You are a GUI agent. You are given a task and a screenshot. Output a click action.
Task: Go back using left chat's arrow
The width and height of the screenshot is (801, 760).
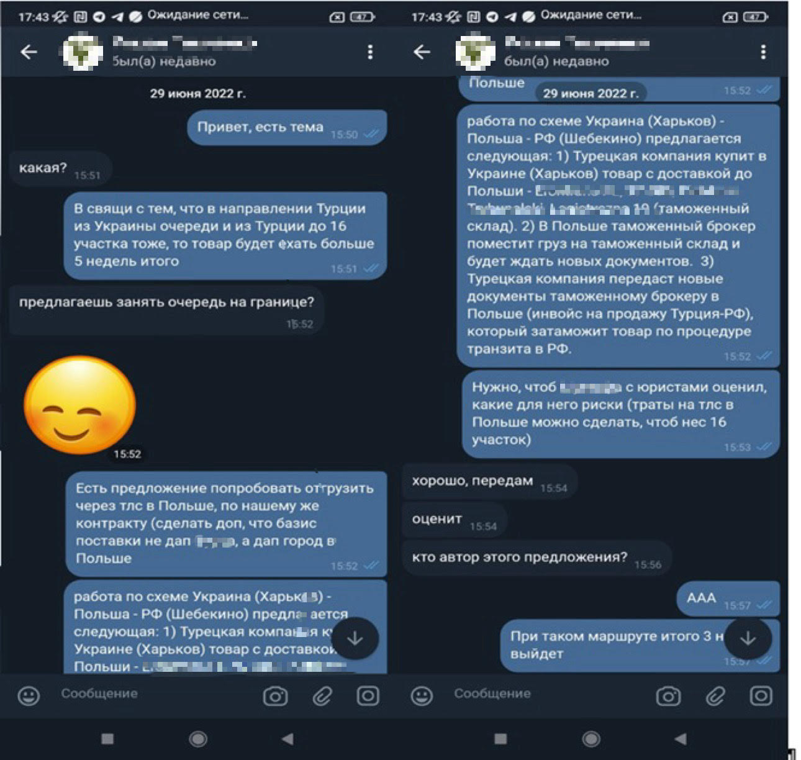pyautogui.click(x=29, y=52)
